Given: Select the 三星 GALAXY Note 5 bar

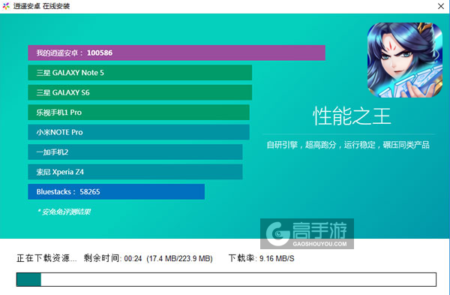Looking at the screenshot, I should pos(140,73).
